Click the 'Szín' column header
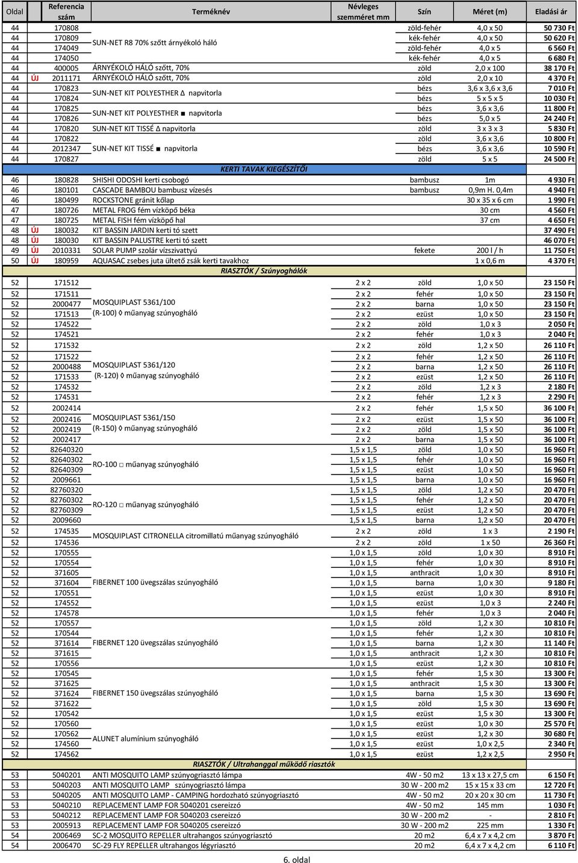Image resolution: width=578 pixels, height=863 pixels. coord(424,11)
